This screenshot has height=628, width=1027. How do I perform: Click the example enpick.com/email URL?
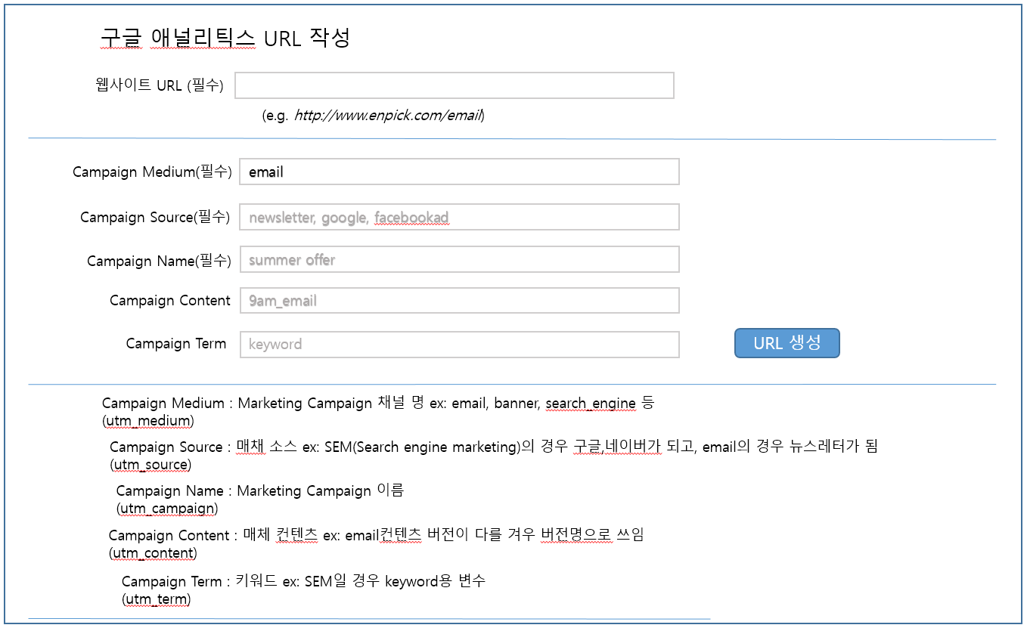(387, 116)
